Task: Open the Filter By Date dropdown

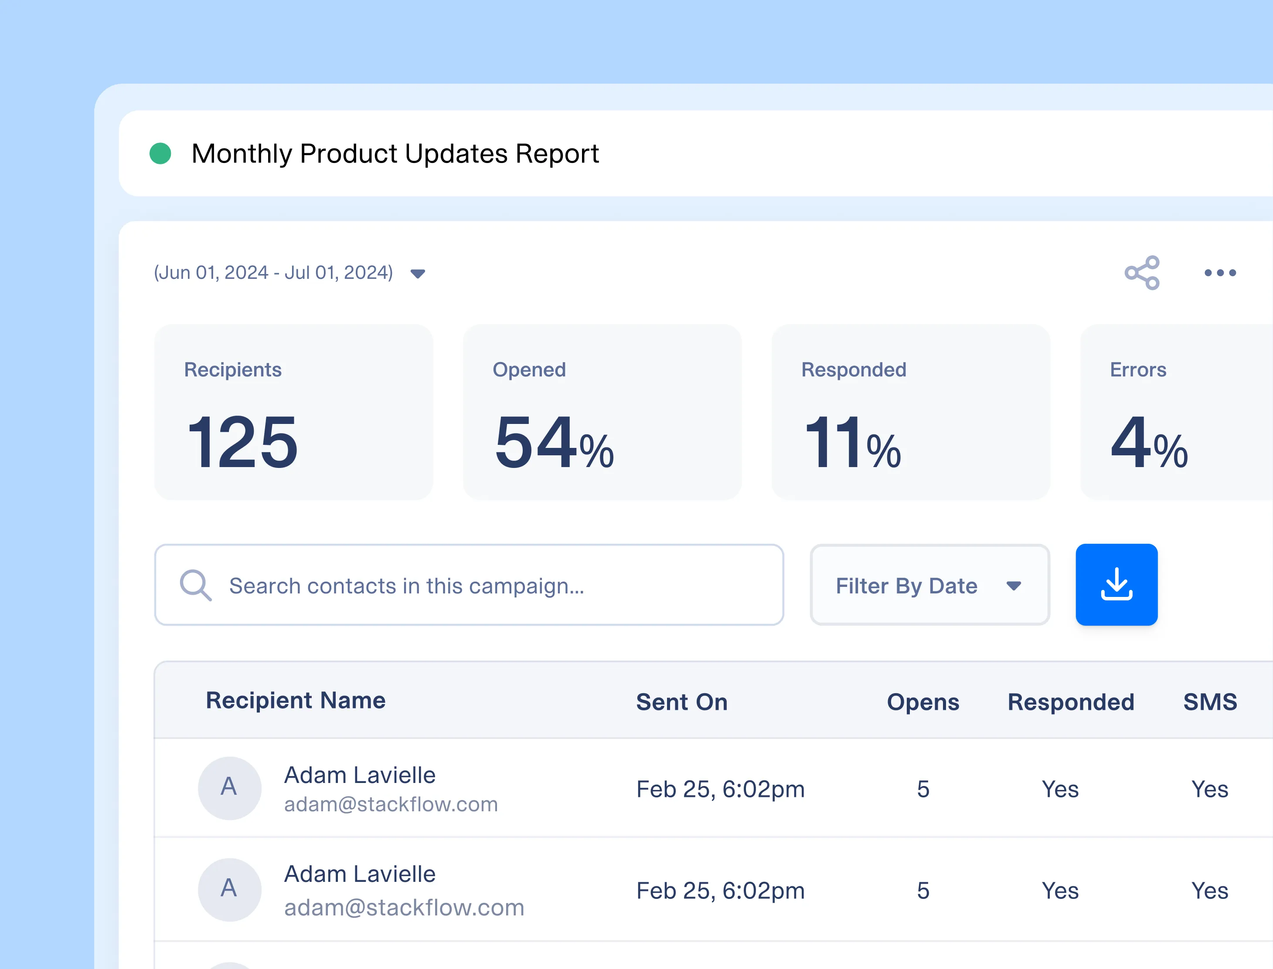Action: pyautogui.click(x=929, y=585)
